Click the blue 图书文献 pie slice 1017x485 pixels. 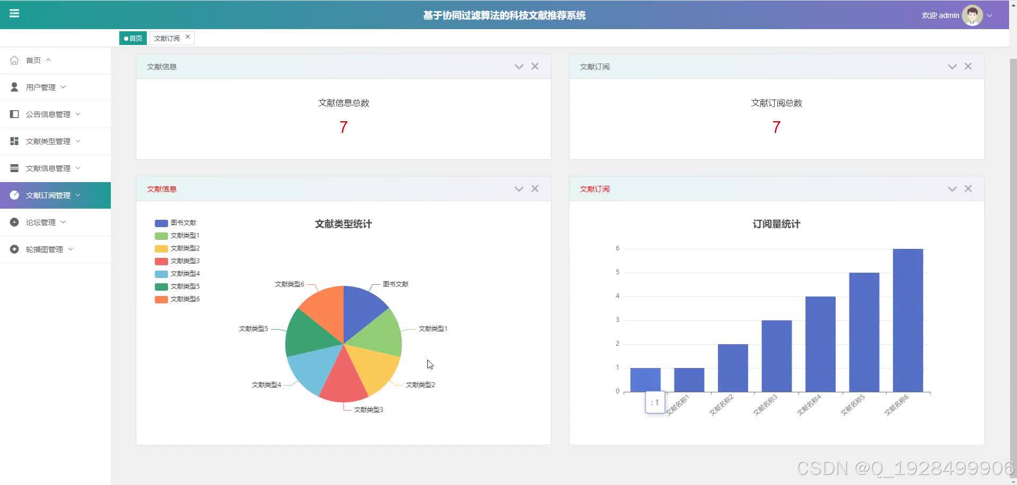(360, 311)
